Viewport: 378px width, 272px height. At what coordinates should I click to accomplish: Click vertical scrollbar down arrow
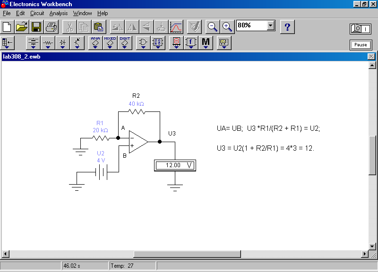point(372,246)
